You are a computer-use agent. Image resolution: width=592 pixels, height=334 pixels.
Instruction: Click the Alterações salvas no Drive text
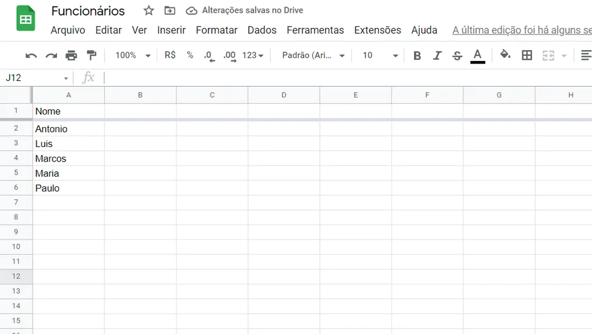point(252,10)
